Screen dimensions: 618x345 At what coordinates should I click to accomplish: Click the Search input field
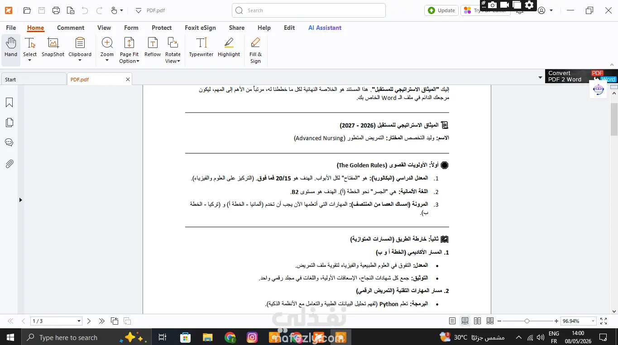click(x=309, y=10)
